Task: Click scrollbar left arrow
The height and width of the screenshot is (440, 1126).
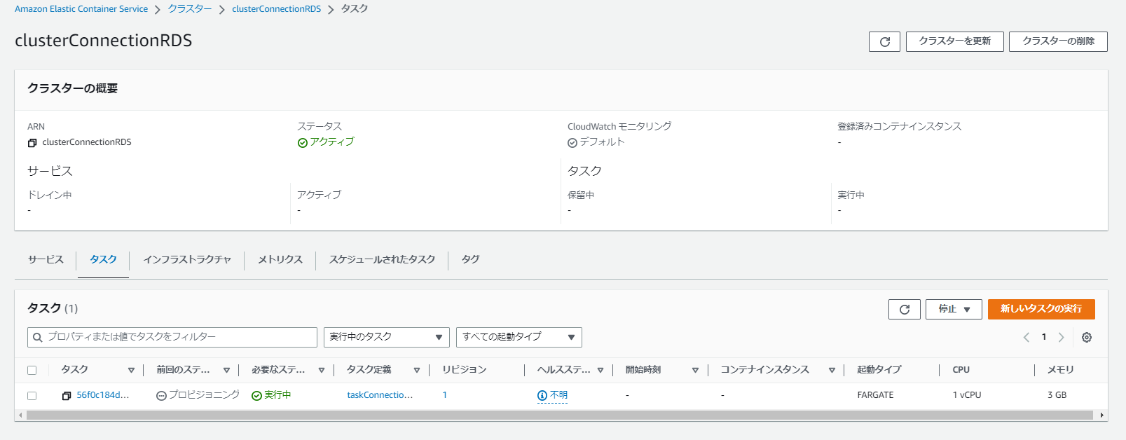Action: [20, 415]
